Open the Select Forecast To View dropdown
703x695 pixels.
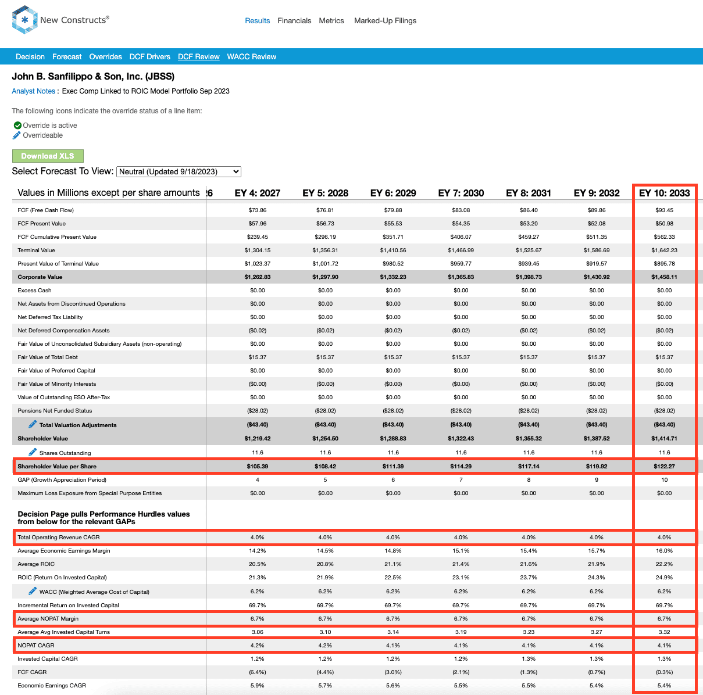click(x=179, y=171)
